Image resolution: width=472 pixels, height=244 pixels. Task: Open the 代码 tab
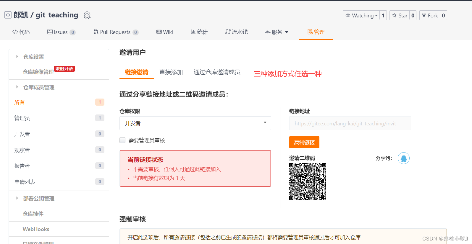[x=21, y=32]
